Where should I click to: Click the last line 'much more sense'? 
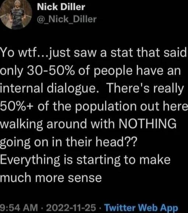coord(51,177)
